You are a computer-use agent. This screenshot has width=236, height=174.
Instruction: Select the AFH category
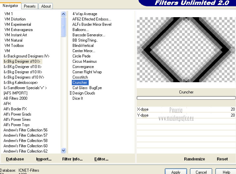(x=7, y=104)
